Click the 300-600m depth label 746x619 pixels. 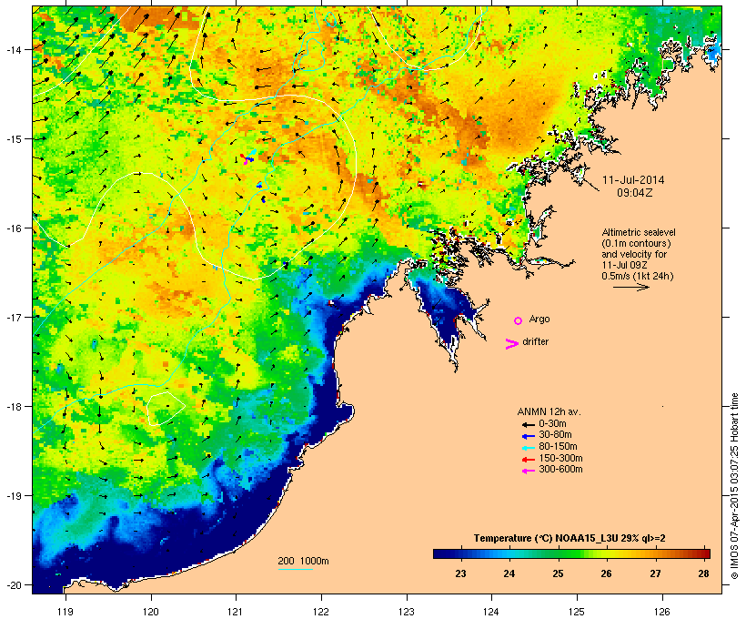(x=560, y=470)
